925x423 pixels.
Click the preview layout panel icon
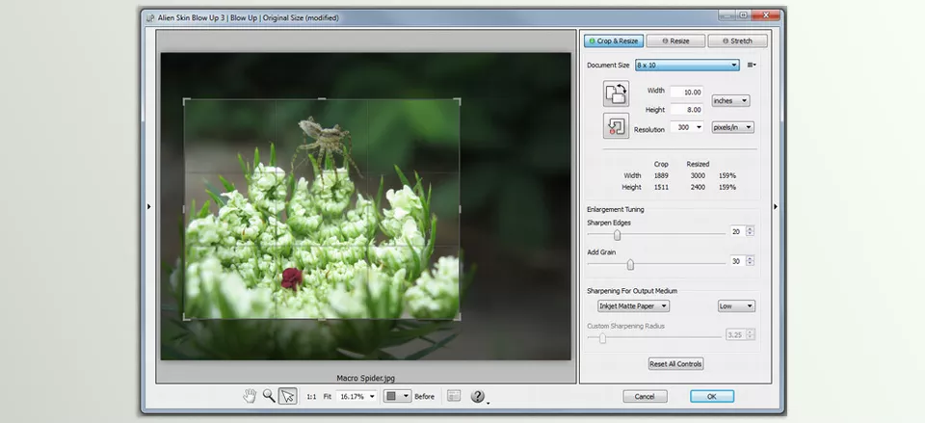[454, 396]
